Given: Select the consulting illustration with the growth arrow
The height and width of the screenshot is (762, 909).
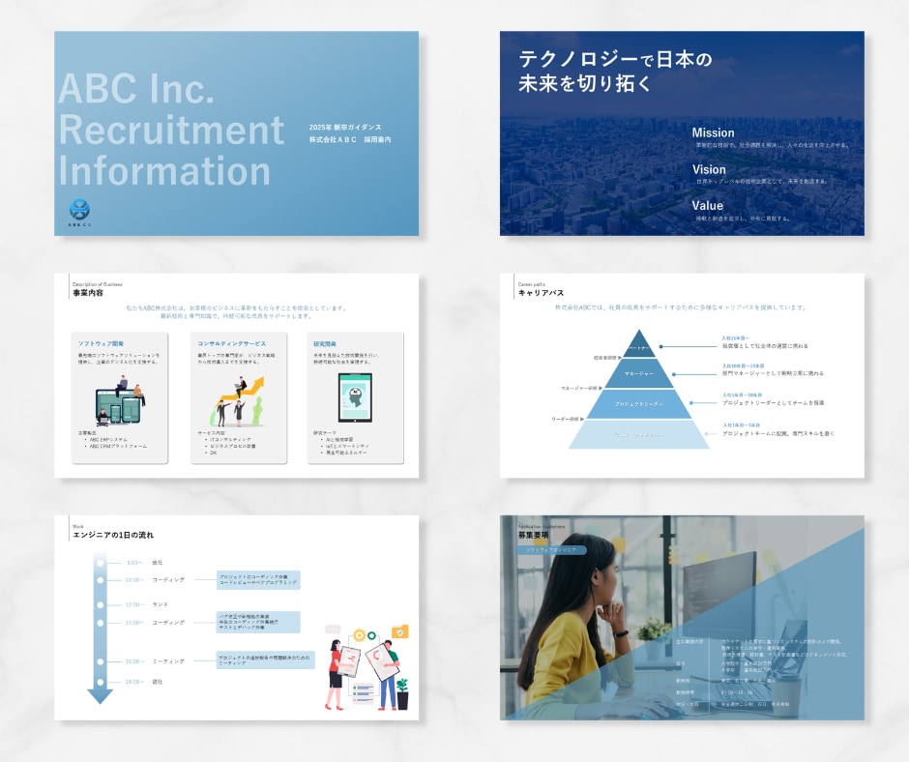Looking at the screenshot, I should (238, 401).
